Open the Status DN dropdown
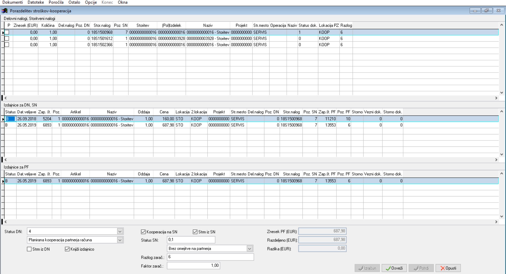Image resolution: width=506 pixels, height=274 pixels. pyautogui.click(x=120, y=231)
